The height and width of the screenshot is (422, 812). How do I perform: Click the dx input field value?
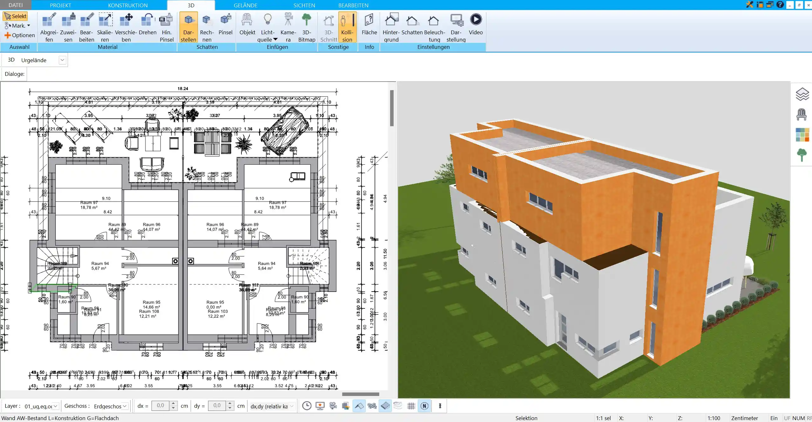[160, 406]
